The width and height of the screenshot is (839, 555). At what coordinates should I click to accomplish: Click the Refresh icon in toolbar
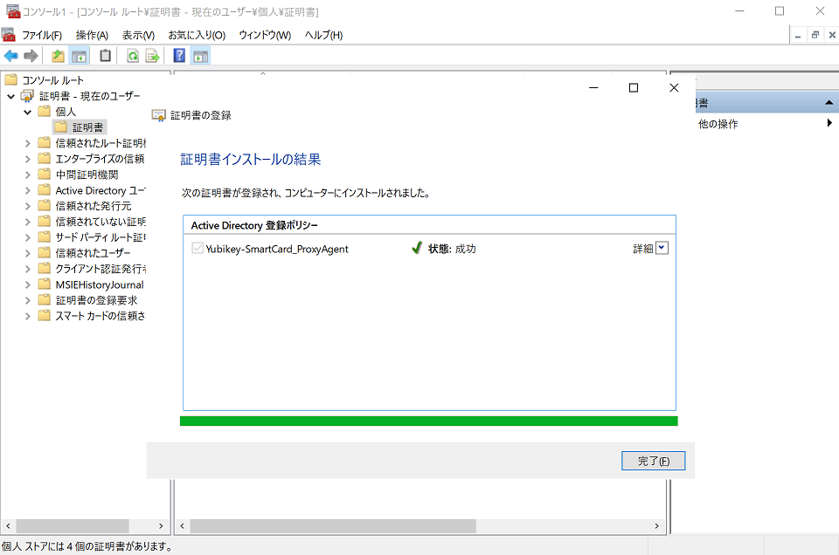point(133,56)
